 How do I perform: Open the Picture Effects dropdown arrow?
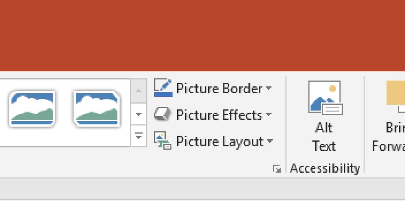pos(269,115)
